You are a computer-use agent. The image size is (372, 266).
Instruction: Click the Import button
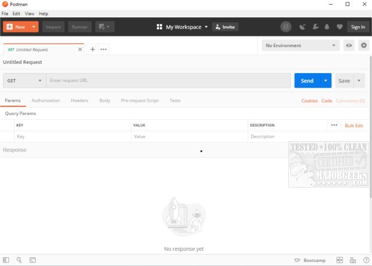[53, 27]
